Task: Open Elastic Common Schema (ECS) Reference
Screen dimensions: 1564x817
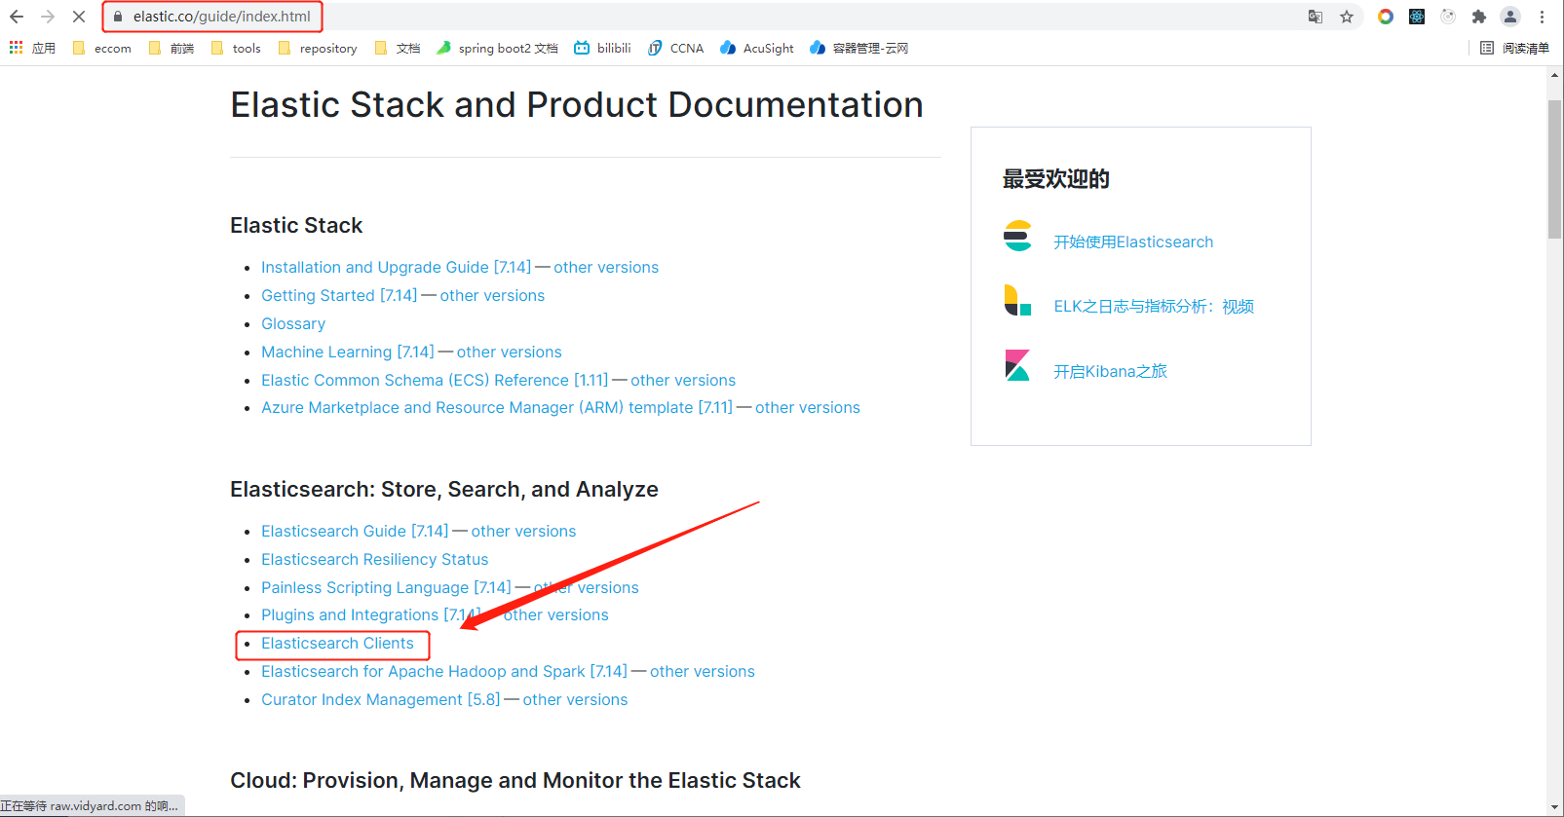Action: (x=435, y=380)
